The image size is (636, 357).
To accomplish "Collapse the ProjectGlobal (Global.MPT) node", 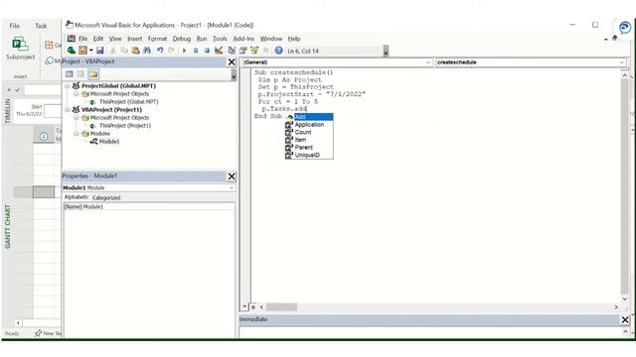I will pyautogui.click(x=67, y=86).
